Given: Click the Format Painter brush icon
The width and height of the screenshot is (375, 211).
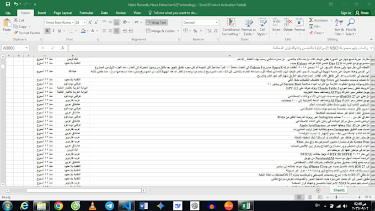Looking at the screenshot, I should 16,33.
